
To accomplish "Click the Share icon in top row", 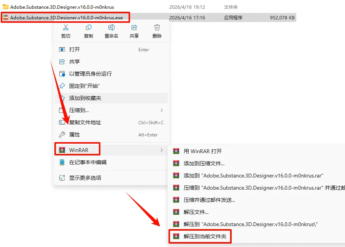I will (134, 27).
